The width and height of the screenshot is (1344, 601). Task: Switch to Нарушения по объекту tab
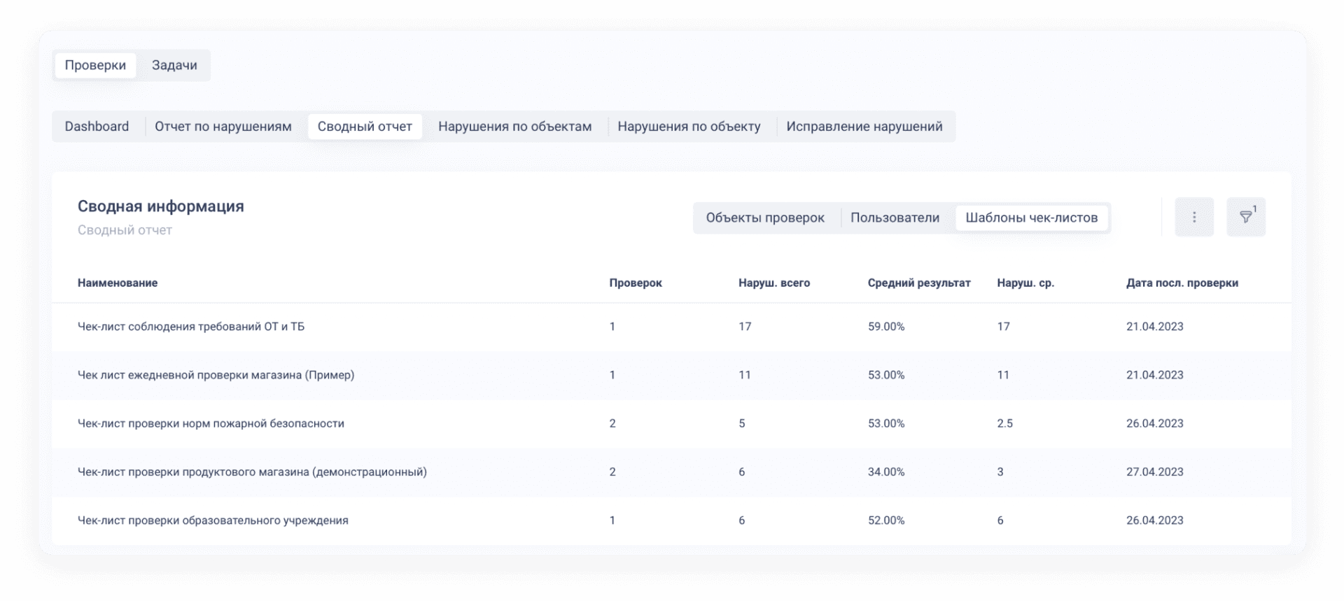pyautogui.click(x=689, y=127)
